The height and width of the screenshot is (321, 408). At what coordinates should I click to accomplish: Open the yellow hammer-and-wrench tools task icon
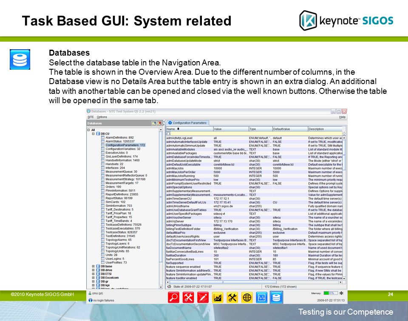point(232,297)
